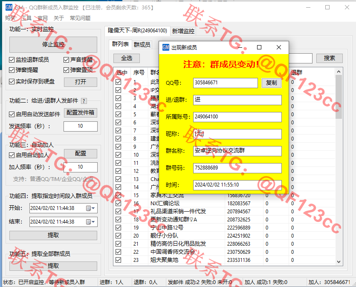Minimize the main GM monitoring window
The image size is (356, 287).
point(308,7)
